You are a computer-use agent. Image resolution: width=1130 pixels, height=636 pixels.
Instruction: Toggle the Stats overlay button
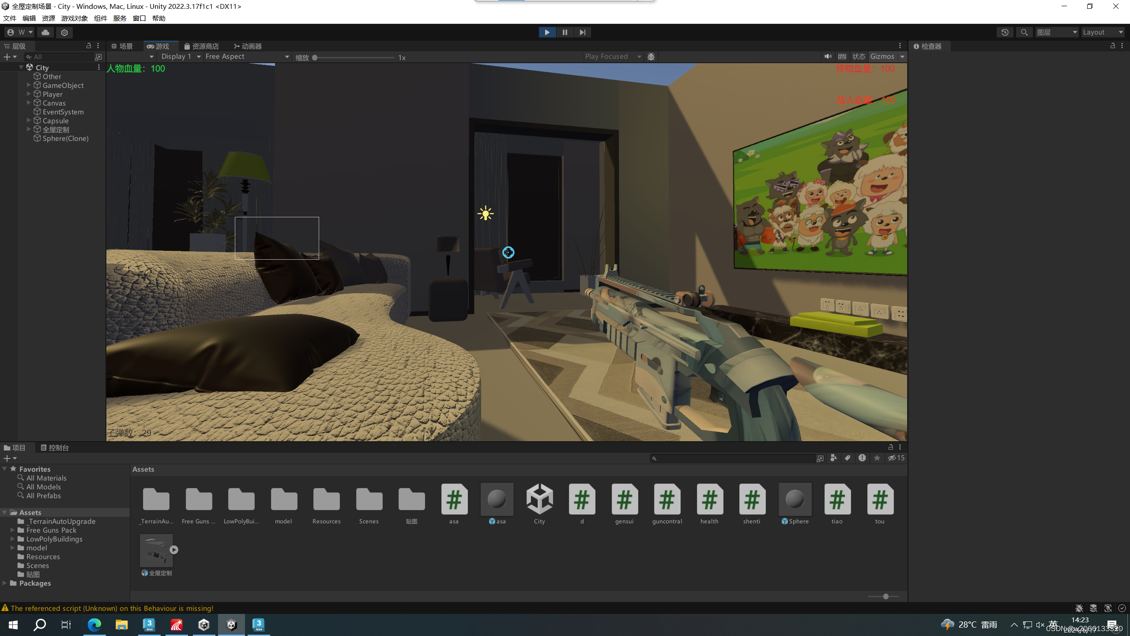(x=859, y=57)
